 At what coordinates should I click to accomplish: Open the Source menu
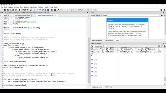click(x=16, y=7)
